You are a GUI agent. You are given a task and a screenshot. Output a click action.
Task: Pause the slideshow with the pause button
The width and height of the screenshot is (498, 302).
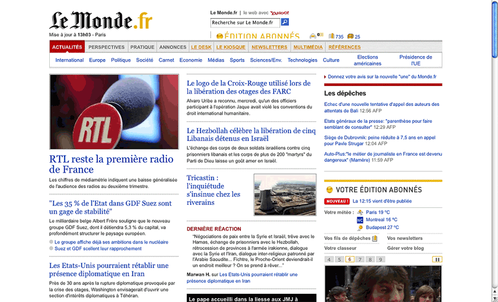click(x=438, y=260)
